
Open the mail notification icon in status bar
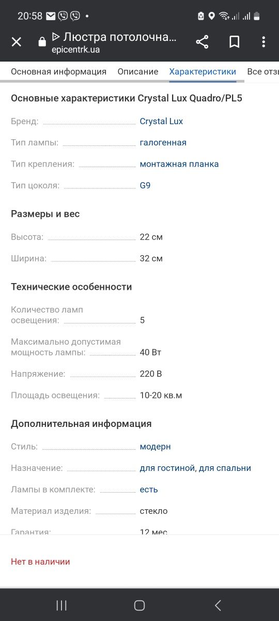(x=51, y=16)
